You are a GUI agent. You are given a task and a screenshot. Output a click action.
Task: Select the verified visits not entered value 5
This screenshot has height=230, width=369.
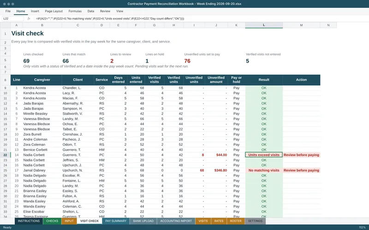[x=247, y=61]
